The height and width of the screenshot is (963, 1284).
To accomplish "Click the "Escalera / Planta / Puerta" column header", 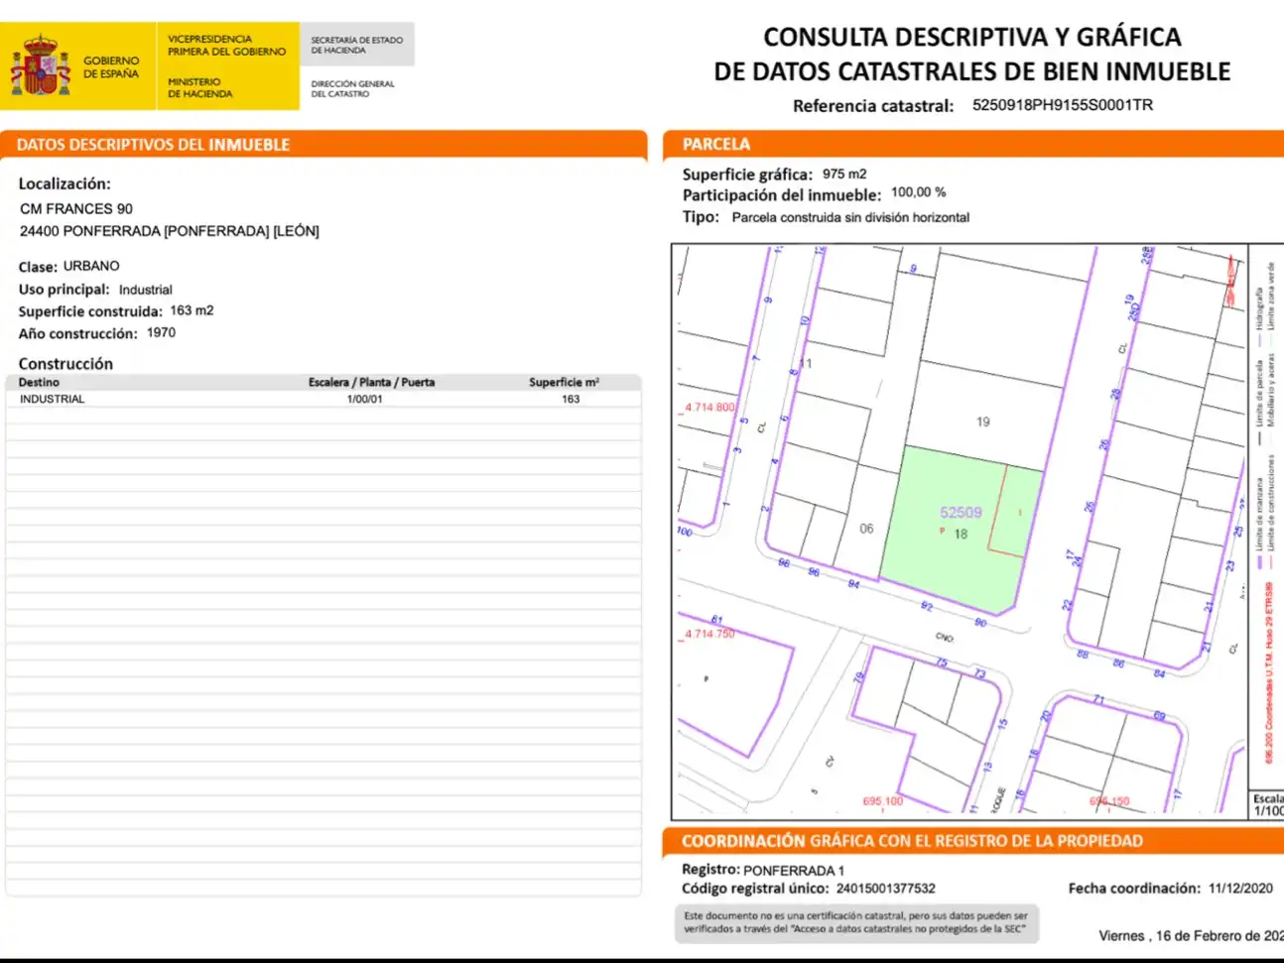I will tap(371, 382).
